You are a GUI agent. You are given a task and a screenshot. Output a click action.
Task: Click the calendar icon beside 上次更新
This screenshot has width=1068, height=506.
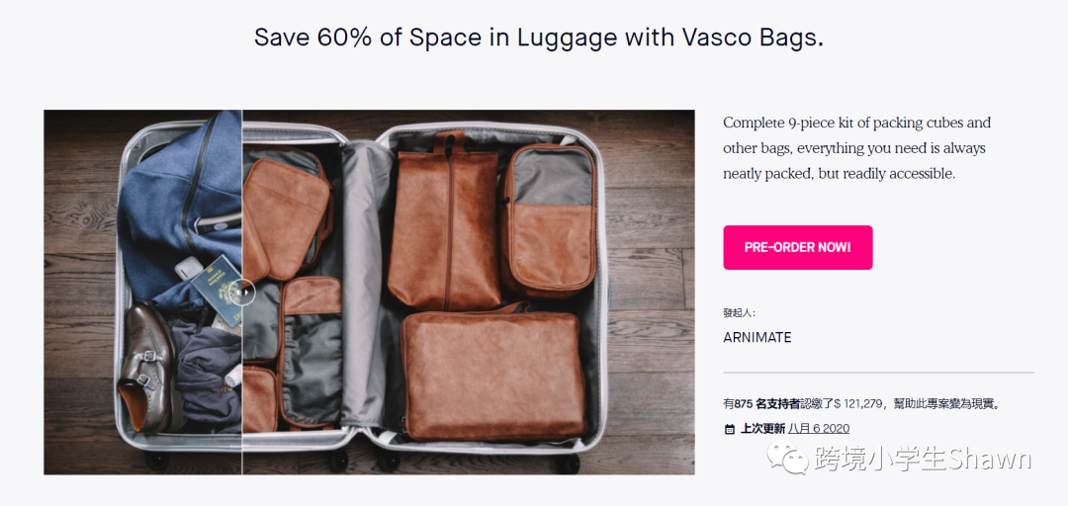tap(730, 429)
